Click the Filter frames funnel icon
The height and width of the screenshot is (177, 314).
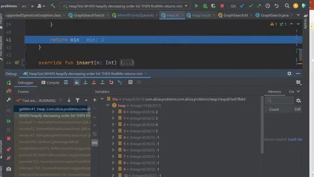click(78, 100)
